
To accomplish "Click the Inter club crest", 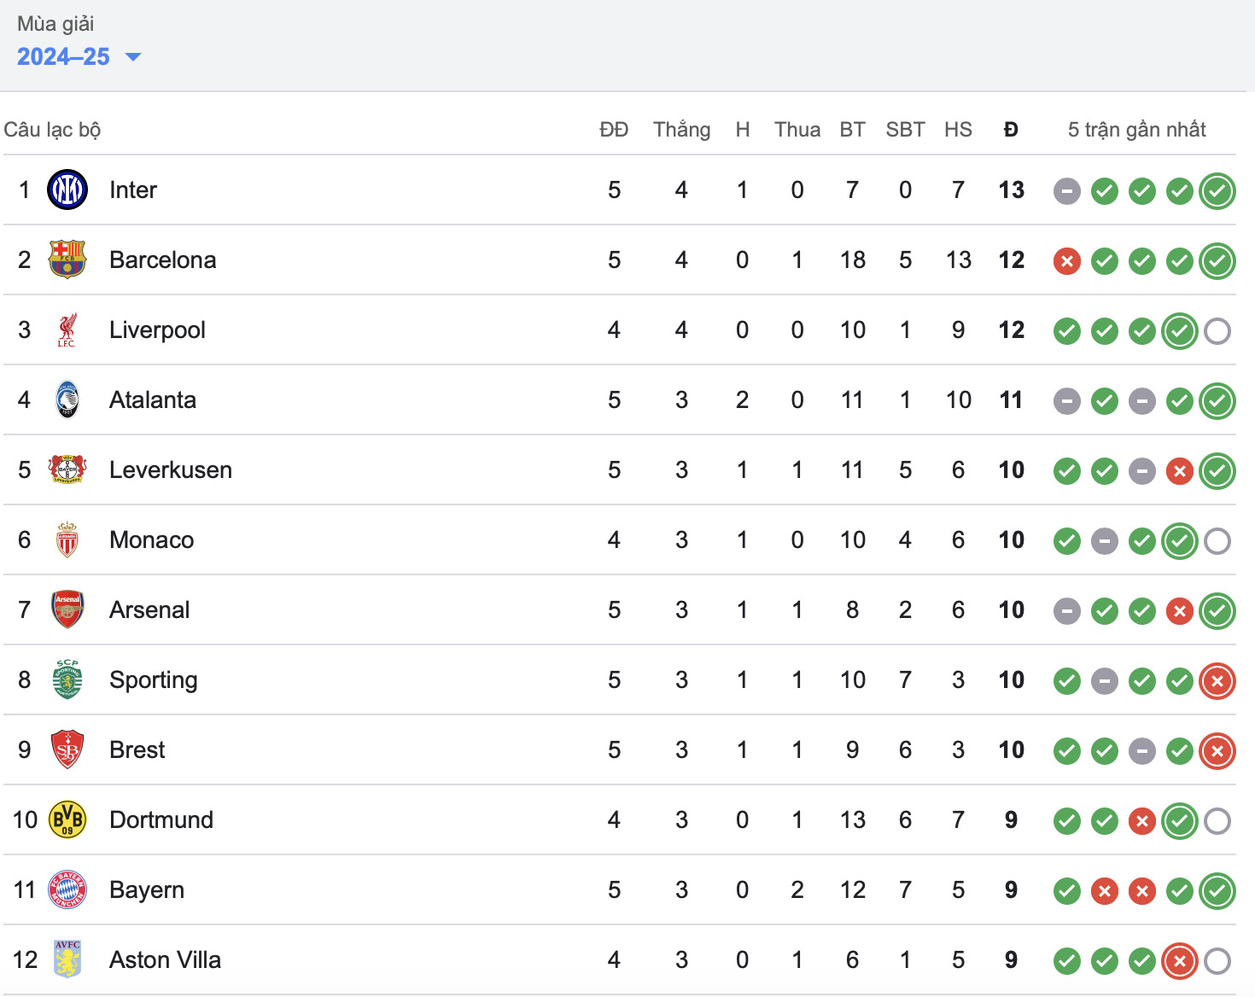I will click(x=67, y=189).
